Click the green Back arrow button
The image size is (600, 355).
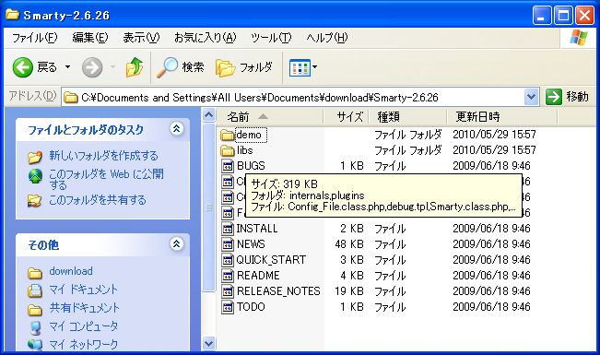(22, 67)
